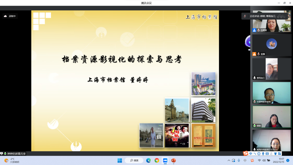Select the 寒雨连江 participant video tile
This screenshot has height=165, width=293.
point(272,69)
